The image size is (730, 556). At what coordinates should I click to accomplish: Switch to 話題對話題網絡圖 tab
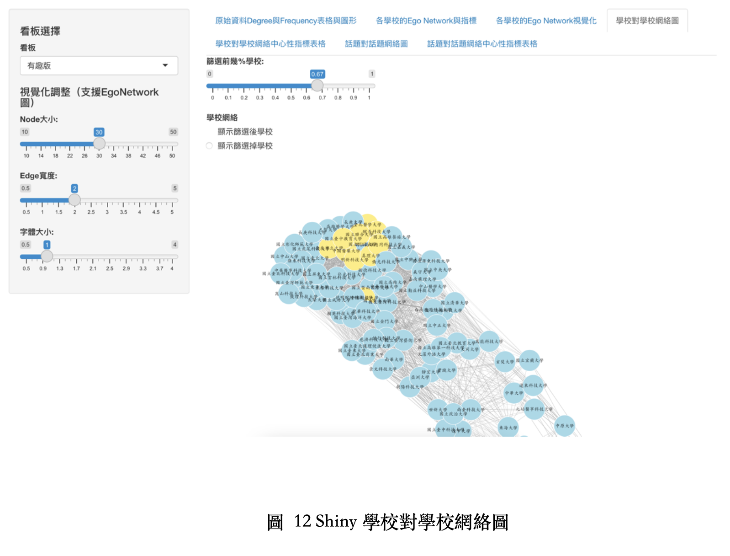click(376, 44)
